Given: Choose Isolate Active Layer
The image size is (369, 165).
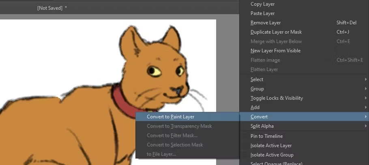Looking at the screenshot, I should point(304,146).
